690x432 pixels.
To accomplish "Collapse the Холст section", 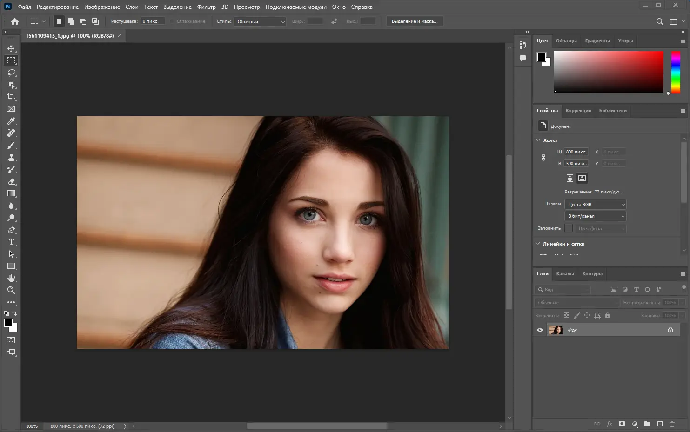I will (538, 140).
